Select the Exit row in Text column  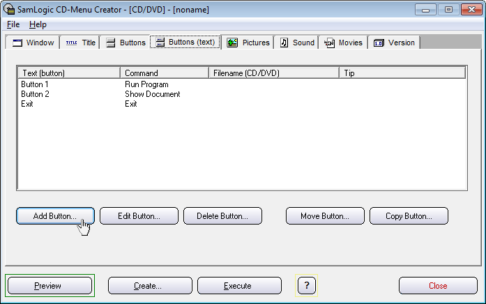tap(27, 104)
